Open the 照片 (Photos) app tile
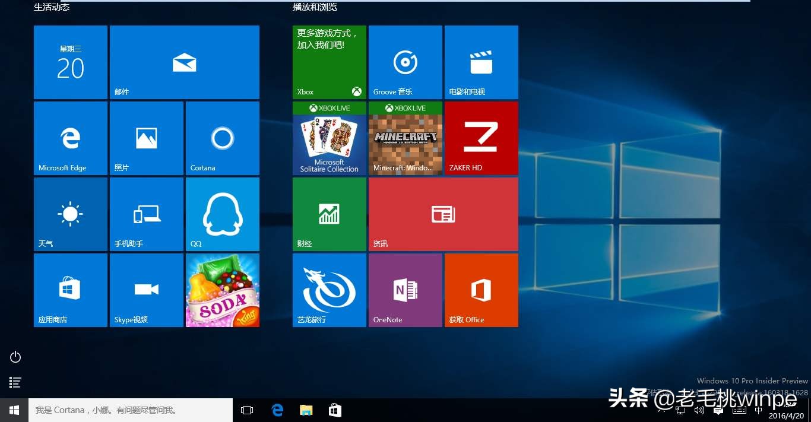This screenshot has height=422, width=811. click(x=146, y=138)
